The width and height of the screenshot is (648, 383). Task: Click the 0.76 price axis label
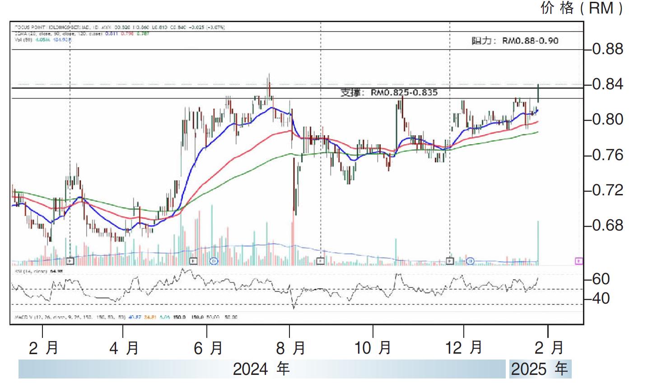coord(608,155)
